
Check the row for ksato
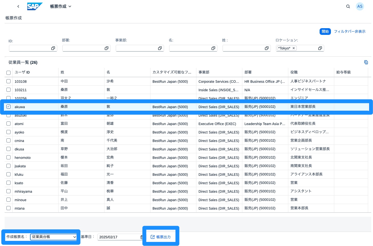[x=8, y=183]
